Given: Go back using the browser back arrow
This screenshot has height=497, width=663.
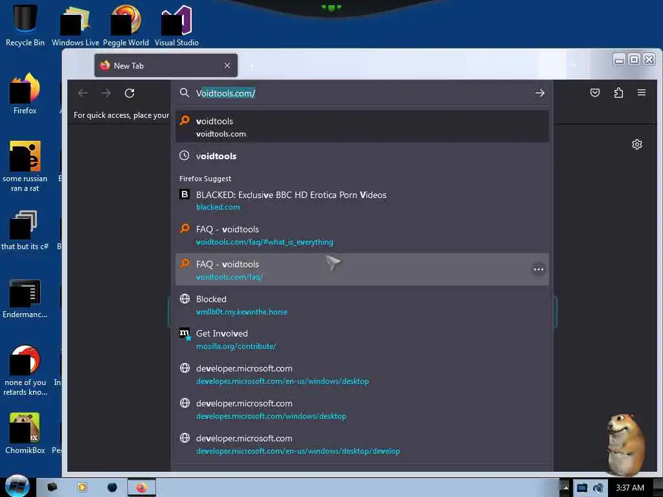Looking at the screenshot, I should pos(83,93).
